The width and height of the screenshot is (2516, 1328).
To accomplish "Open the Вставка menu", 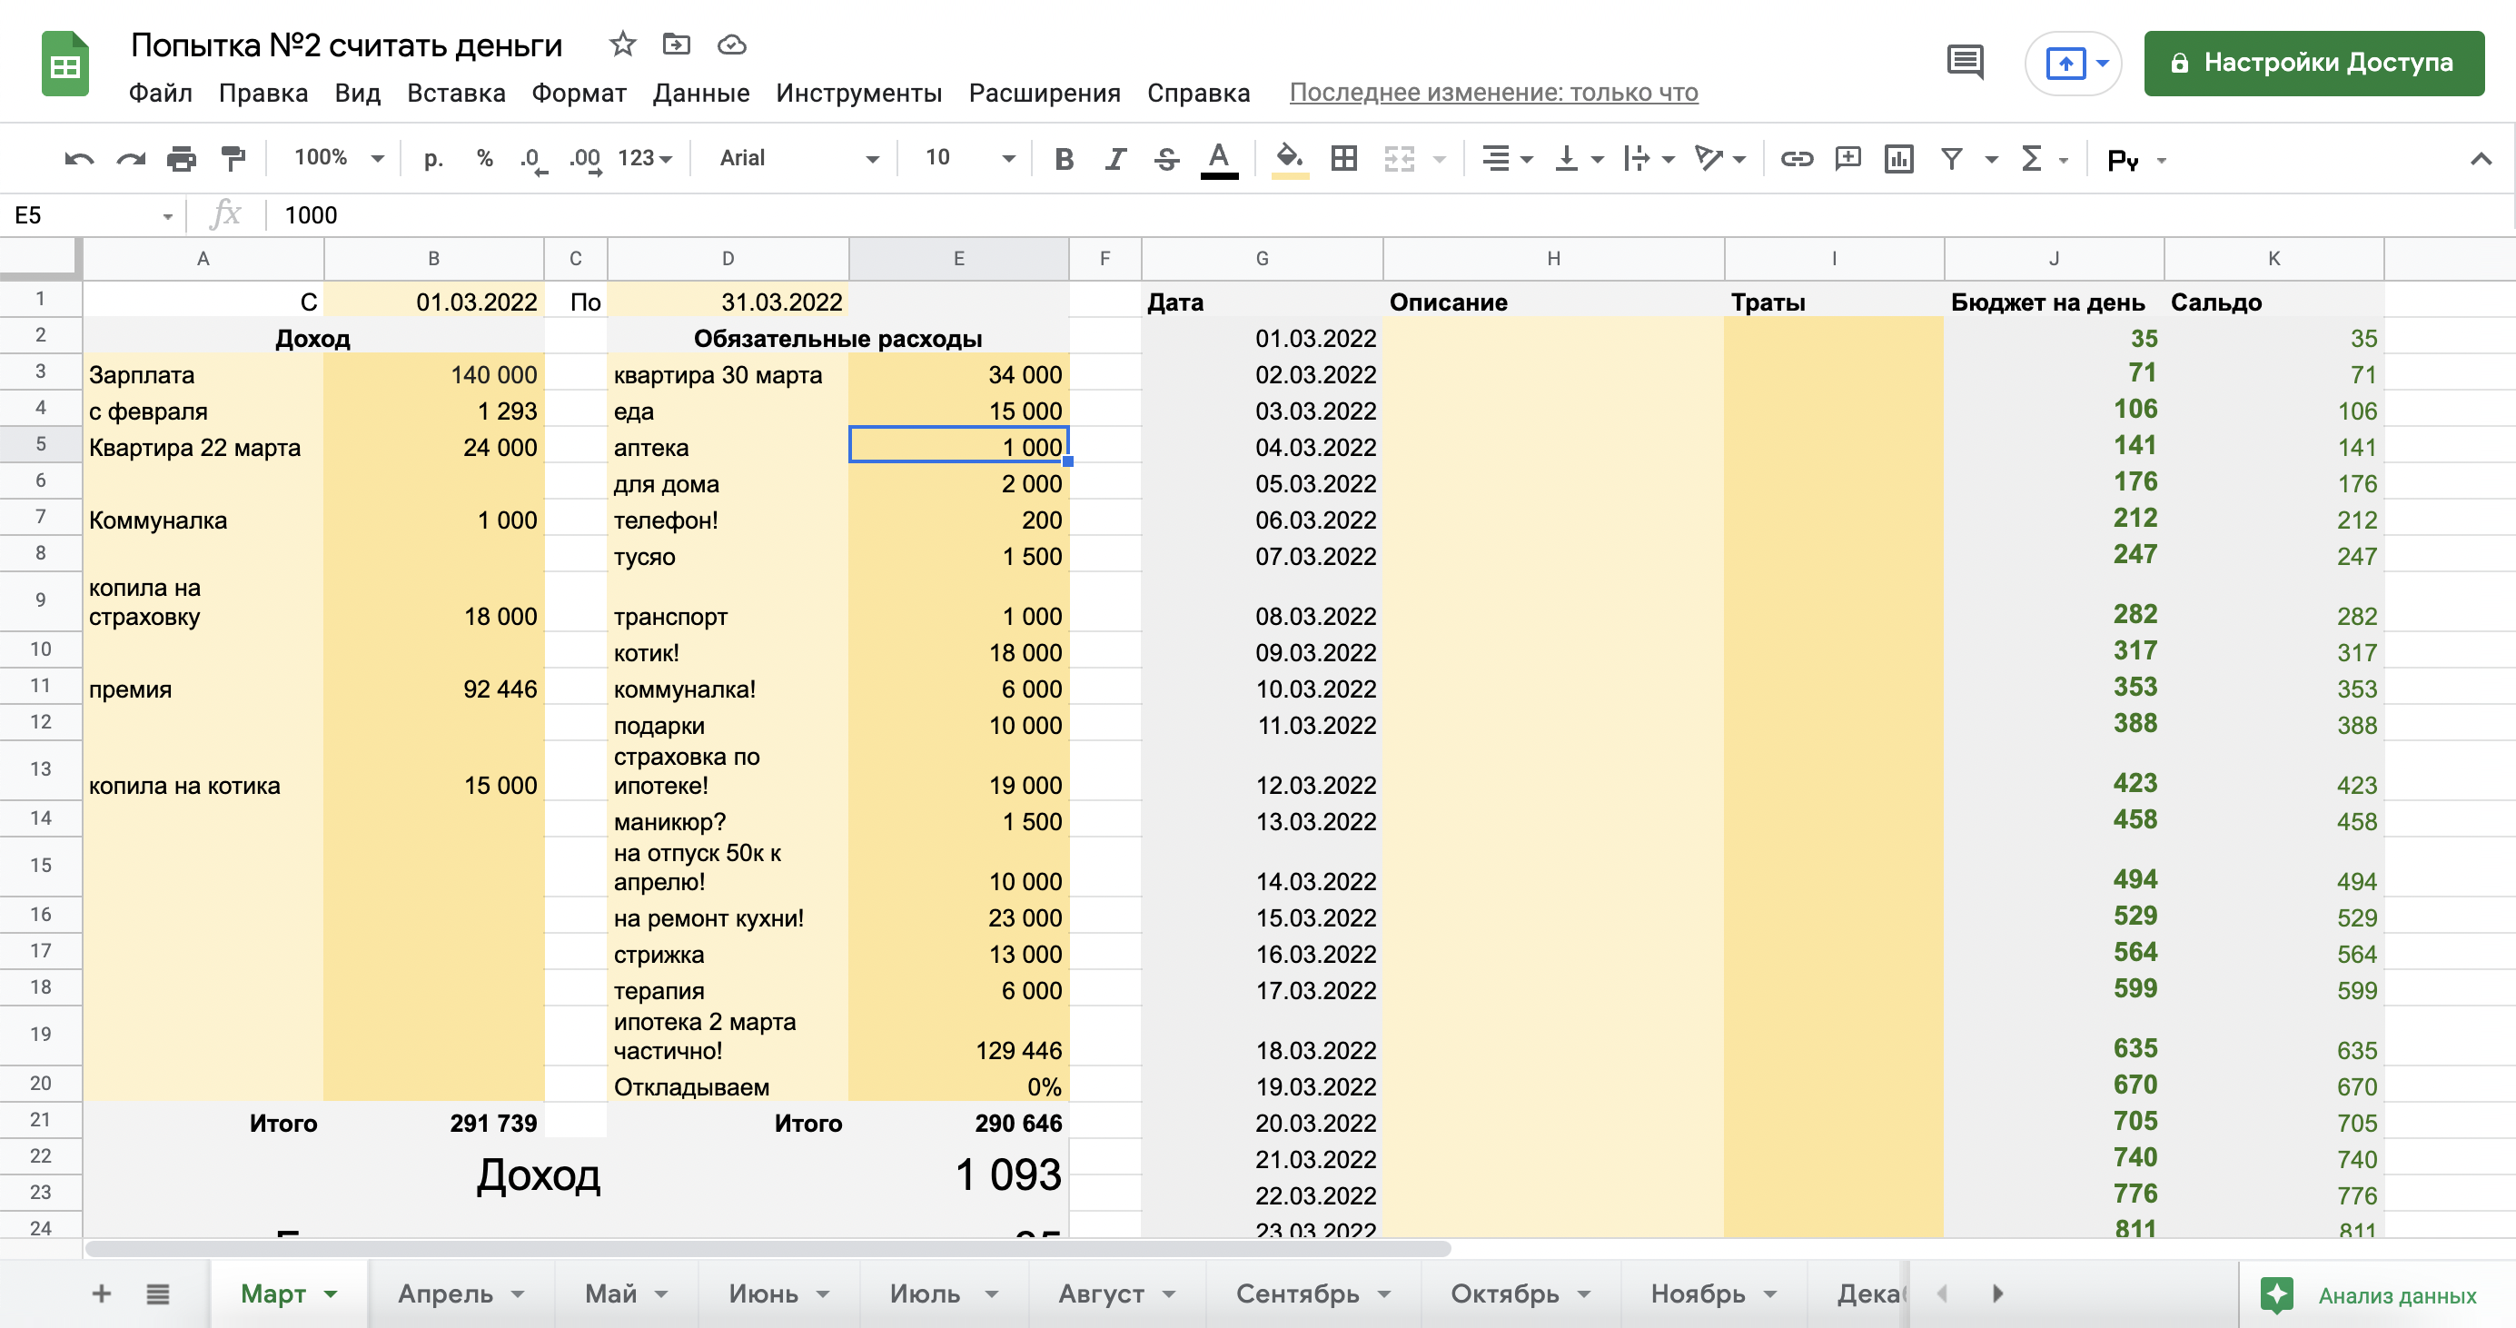I will (456, 93).
